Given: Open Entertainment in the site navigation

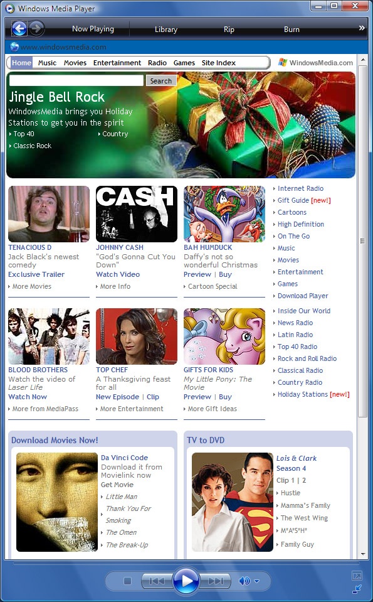Looking at the screenshot, I should (117, 63).
